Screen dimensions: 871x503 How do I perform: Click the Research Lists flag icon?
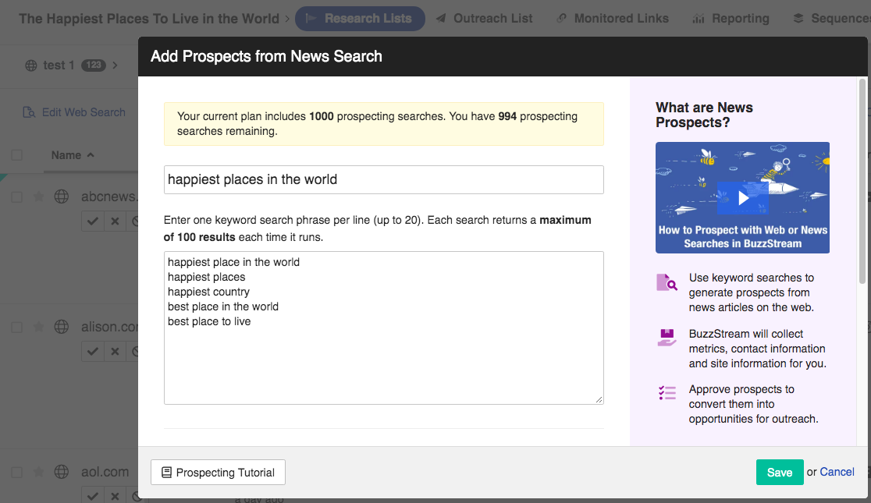[311, 19]
